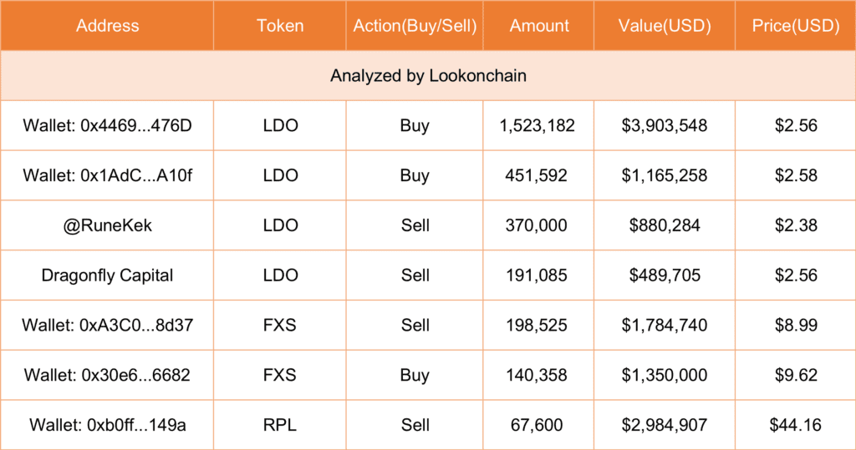Click the $8.99 price cell
This screenshot has width=856, height=450.
[796, 326]
